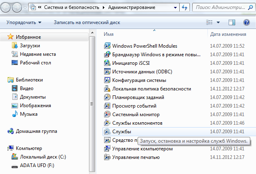Click the Музыка note icon
The image size is (256, 174).
pyautogui.click(x=15, y=114)
